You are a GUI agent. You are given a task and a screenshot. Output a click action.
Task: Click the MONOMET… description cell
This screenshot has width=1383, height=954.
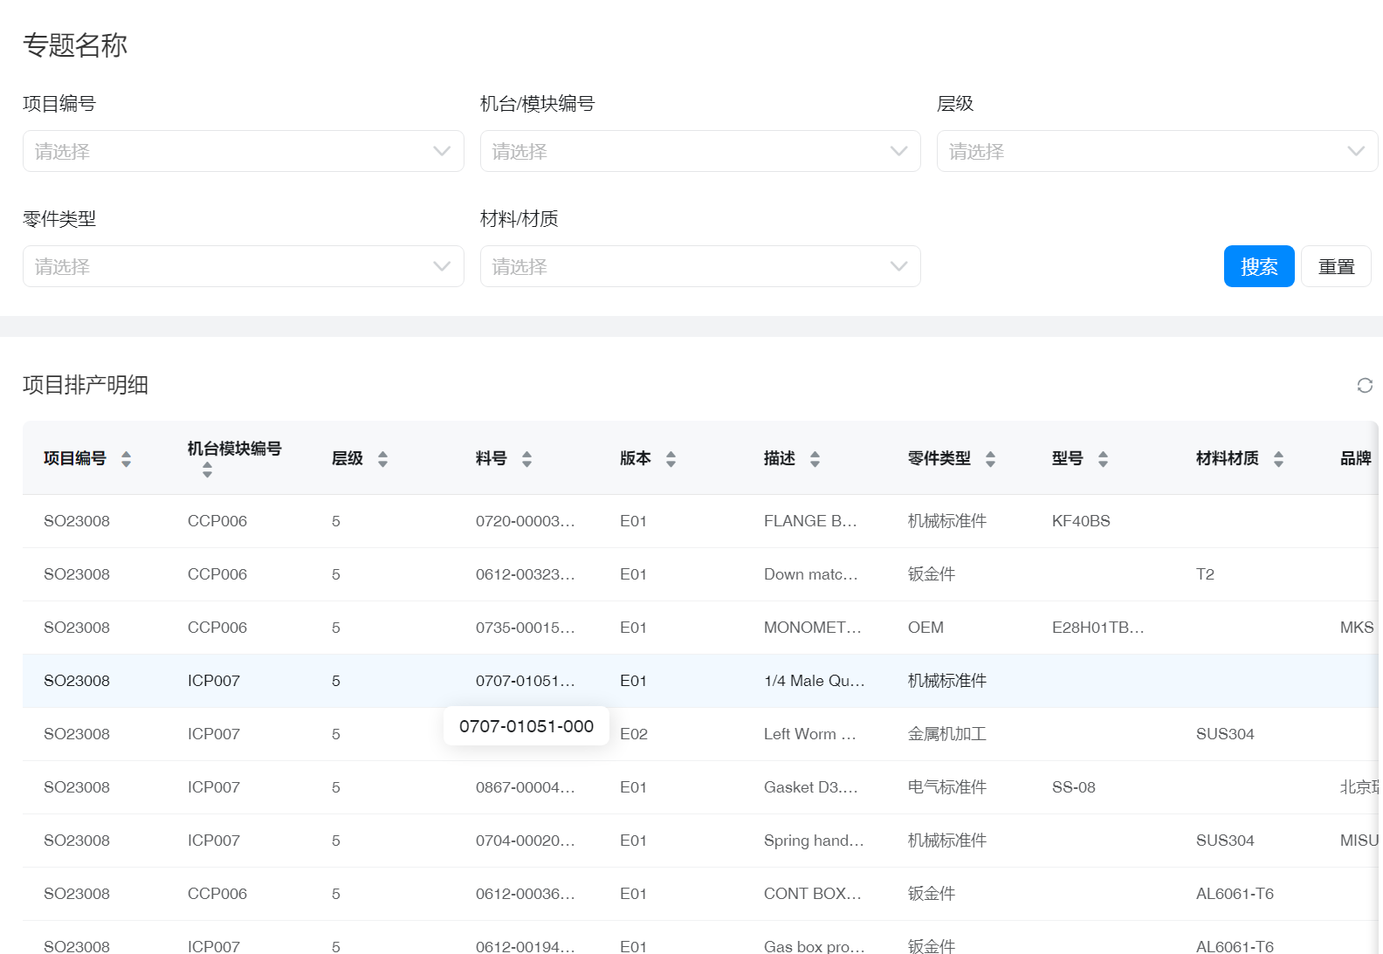point(813,628)
